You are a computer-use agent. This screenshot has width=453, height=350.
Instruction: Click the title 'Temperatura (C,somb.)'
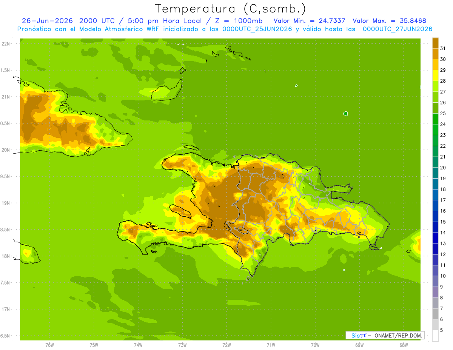(x=230, y=9)
